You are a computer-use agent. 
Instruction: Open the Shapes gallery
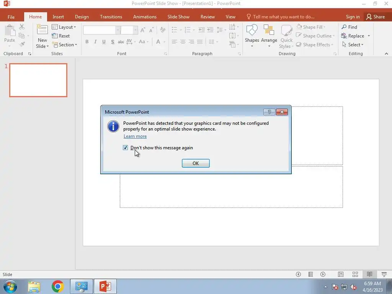point(252,36)
